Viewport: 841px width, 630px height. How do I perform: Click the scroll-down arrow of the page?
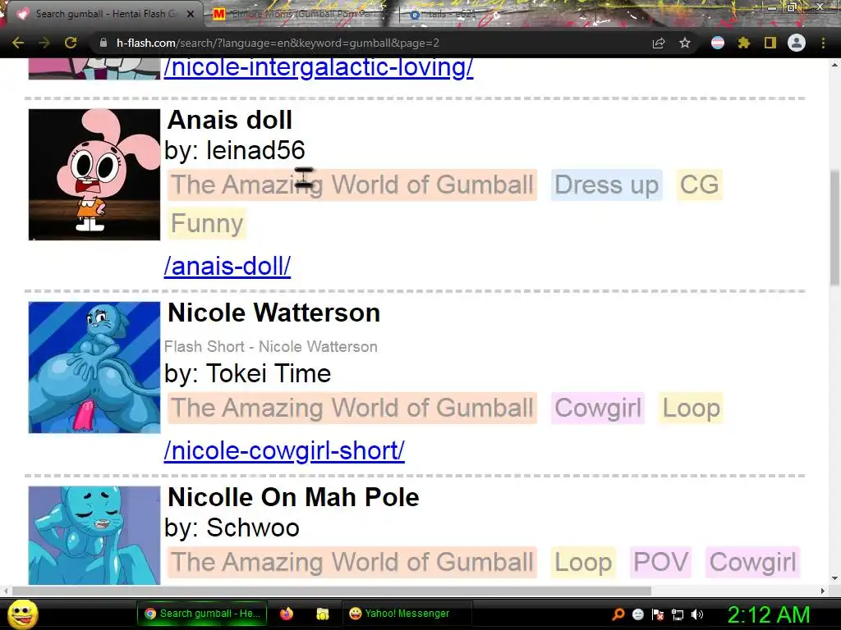tap(834, 578)
